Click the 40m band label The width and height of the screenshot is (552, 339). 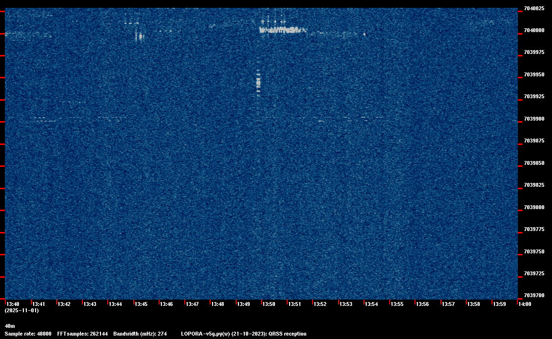click(x=9, y=326)
